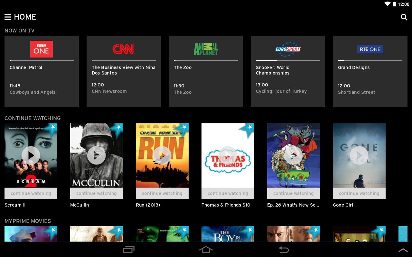
Task: Select the 'Thomas & Friends S10' title
Action: point(226,205)
